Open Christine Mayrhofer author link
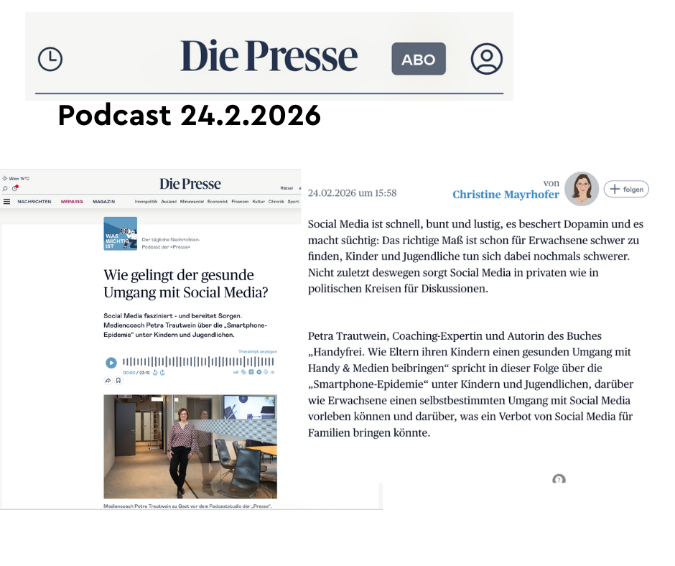 point(506,195)
